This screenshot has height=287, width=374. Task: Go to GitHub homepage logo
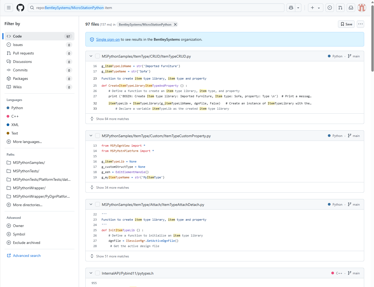[20, 8]
